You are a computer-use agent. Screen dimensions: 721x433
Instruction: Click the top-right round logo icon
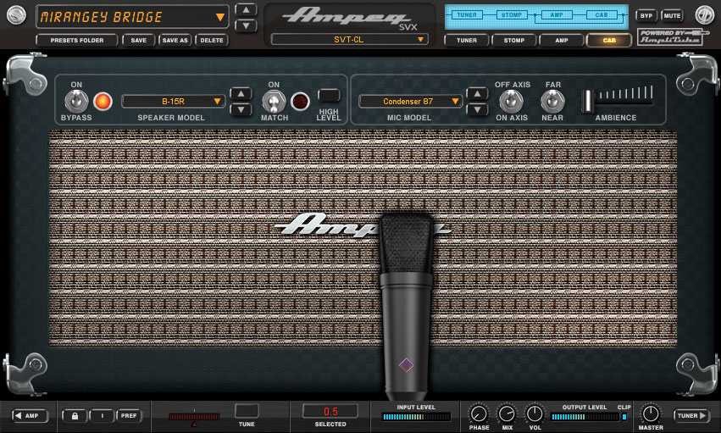coord(704,15)
